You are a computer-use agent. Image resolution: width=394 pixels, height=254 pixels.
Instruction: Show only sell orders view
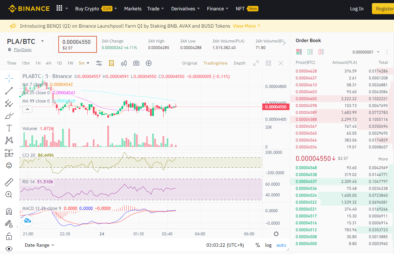(321, 52)
